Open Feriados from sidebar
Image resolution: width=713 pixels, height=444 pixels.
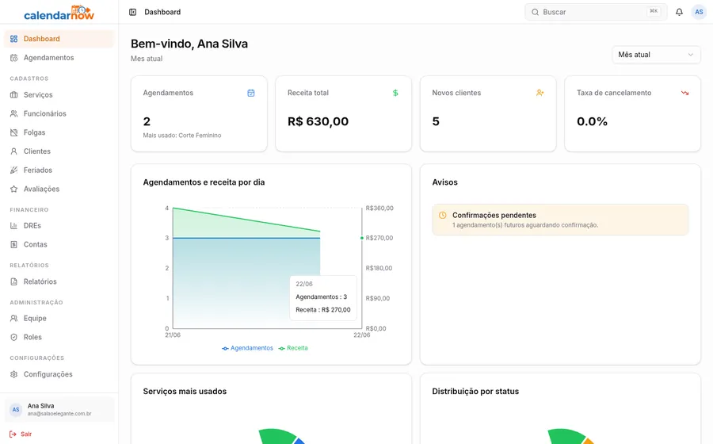click(x=59, y=170)
